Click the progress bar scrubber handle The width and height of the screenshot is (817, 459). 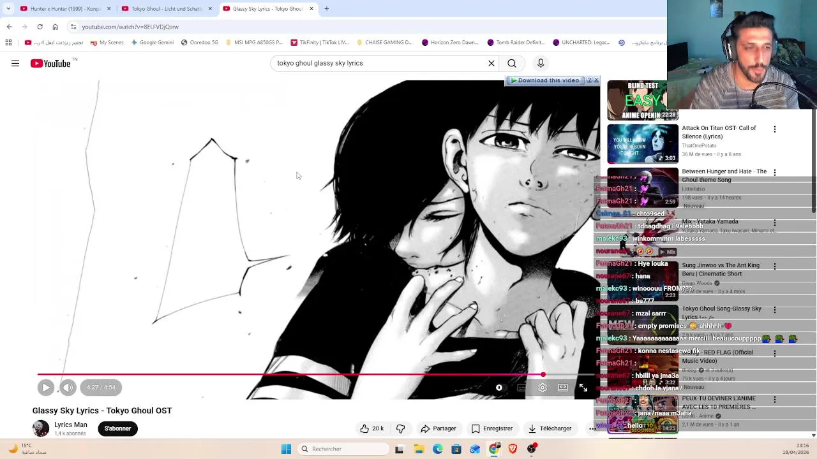tap(543, 374)
